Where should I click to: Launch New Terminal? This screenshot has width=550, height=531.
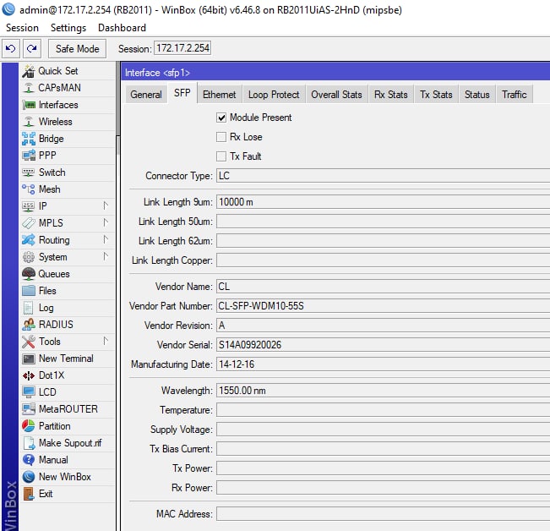68,359
